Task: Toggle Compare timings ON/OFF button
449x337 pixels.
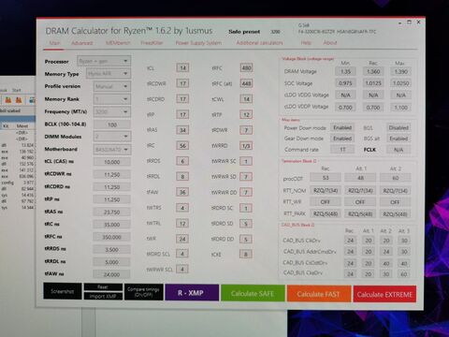Action: pyautogui.click(x=143, y=292)
